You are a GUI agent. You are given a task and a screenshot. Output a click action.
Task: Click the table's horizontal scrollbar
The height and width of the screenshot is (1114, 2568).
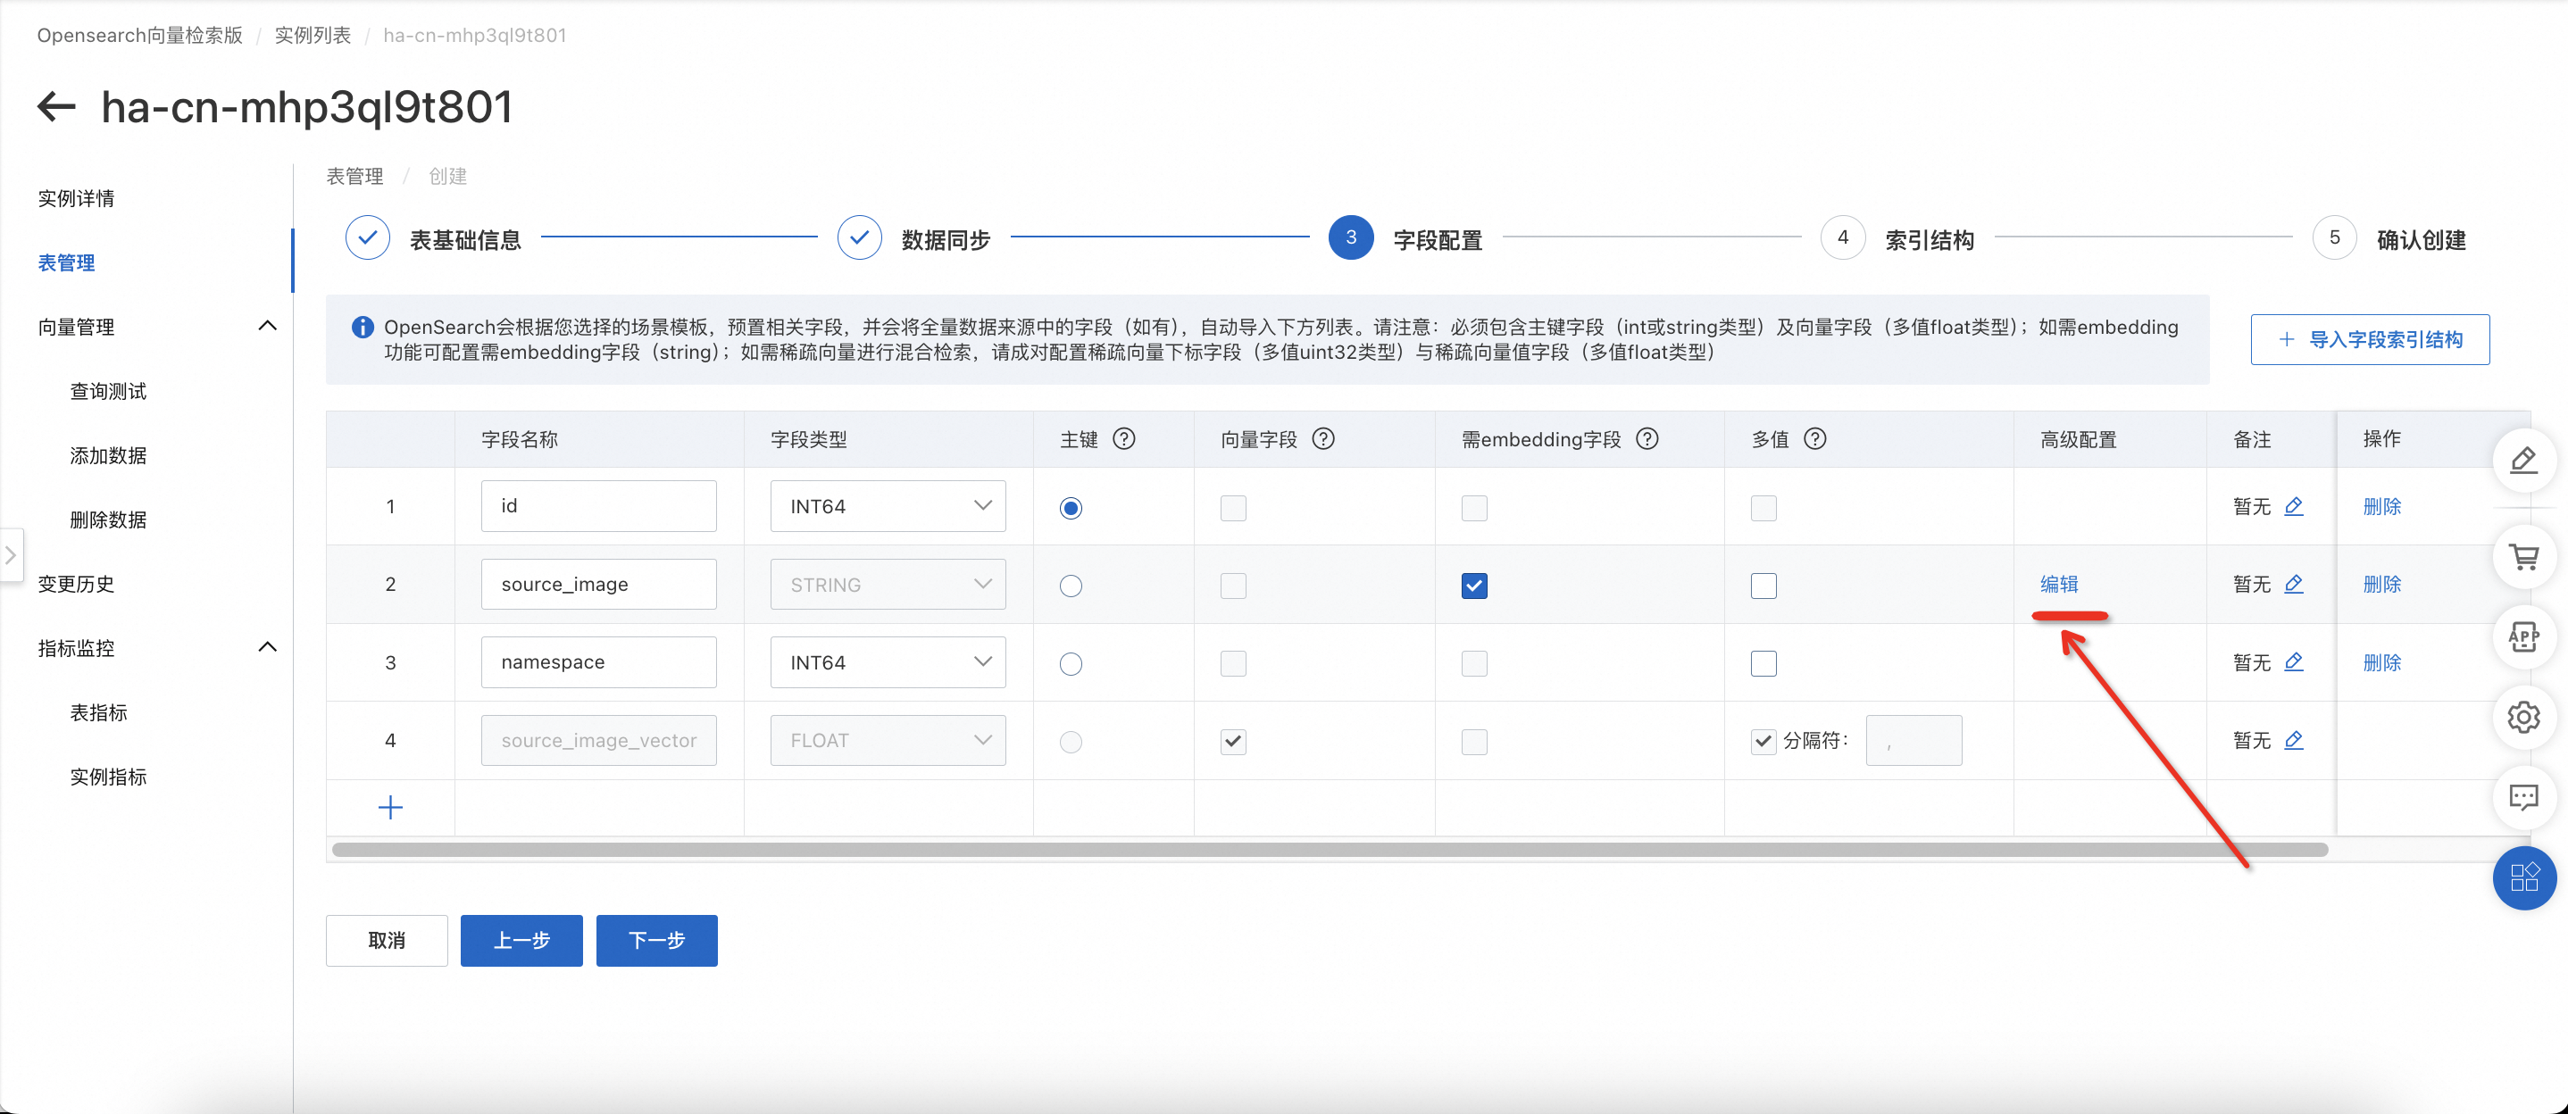point(1330,850)
